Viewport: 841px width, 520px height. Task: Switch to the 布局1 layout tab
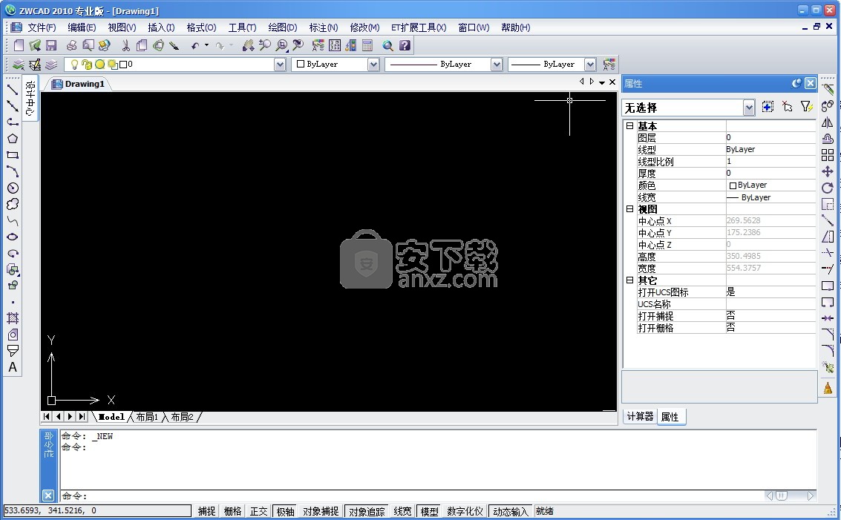[146, 417]
